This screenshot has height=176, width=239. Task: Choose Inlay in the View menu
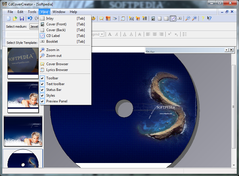point(65,18)
